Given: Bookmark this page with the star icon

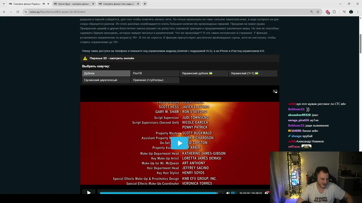Looking at the screenshot, I should pos(318,12).
